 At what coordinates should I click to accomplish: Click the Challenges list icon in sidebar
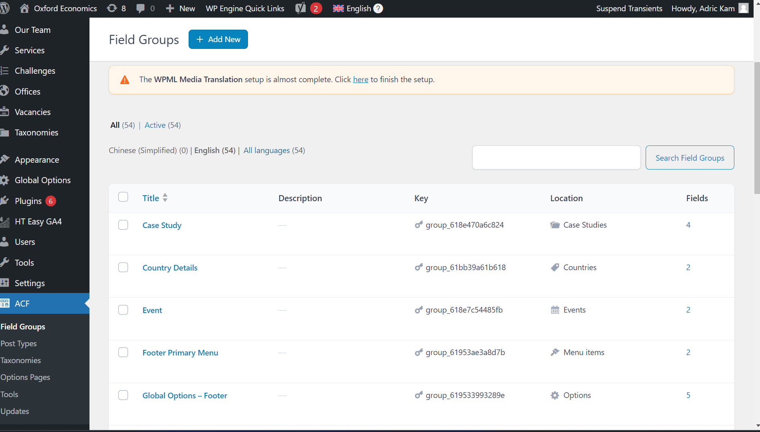pos(4,71)
